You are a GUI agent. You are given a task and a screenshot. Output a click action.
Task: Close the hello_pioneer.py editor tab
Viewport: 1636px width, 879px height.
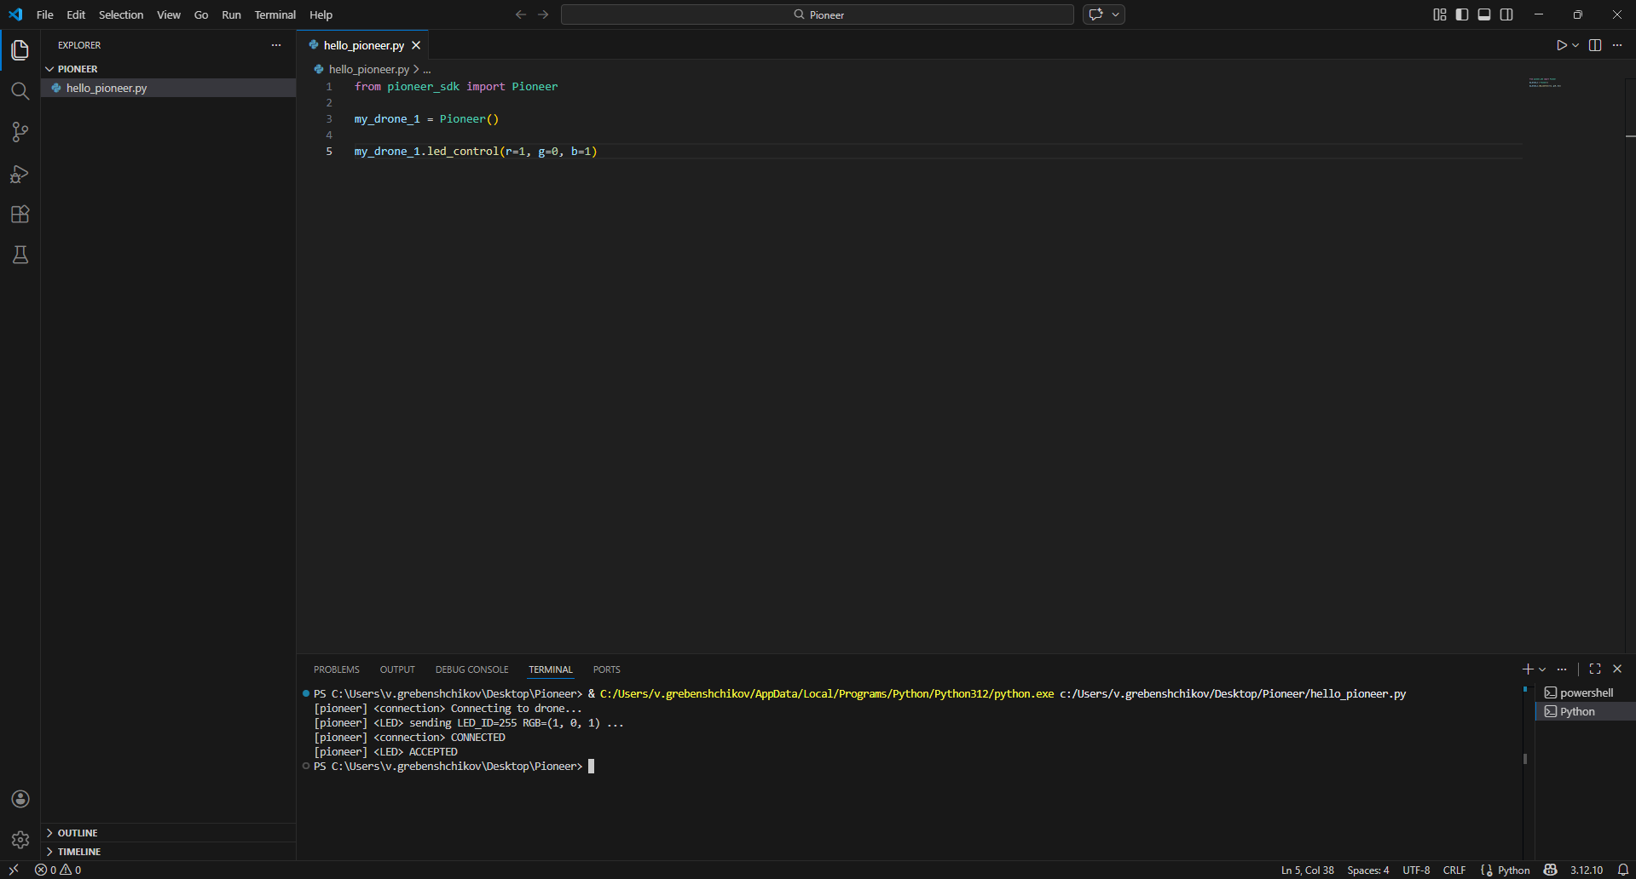click(x=416, y=45)
